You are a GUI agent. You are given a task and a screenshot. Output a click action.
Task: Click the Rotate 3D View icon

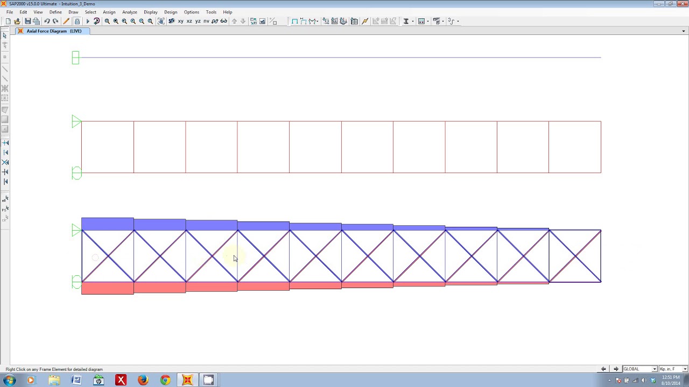[215, 21]
